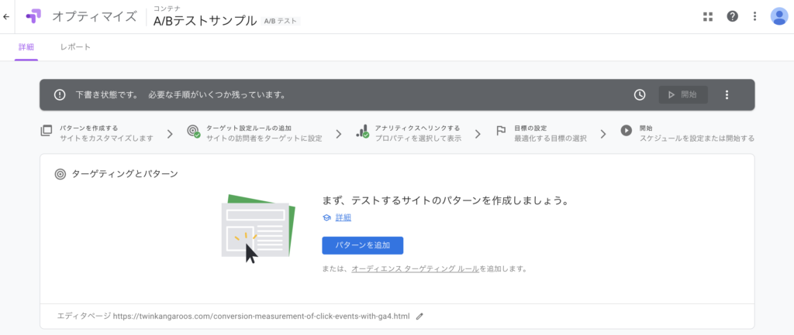
Task: Select the スケジュールを設定または開始する text
Action: [697, 138]
